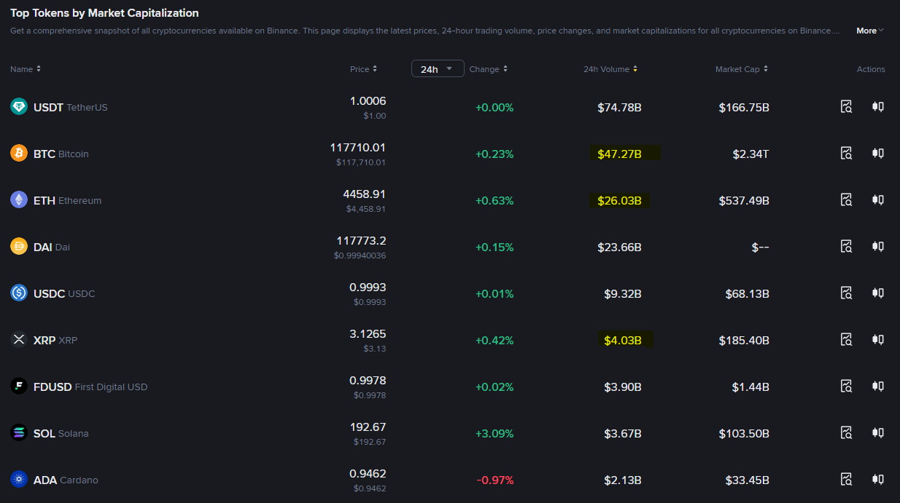Click the FDUSD coin logo
This screenshot has height=503, width=900.
(x=19, y=387)
